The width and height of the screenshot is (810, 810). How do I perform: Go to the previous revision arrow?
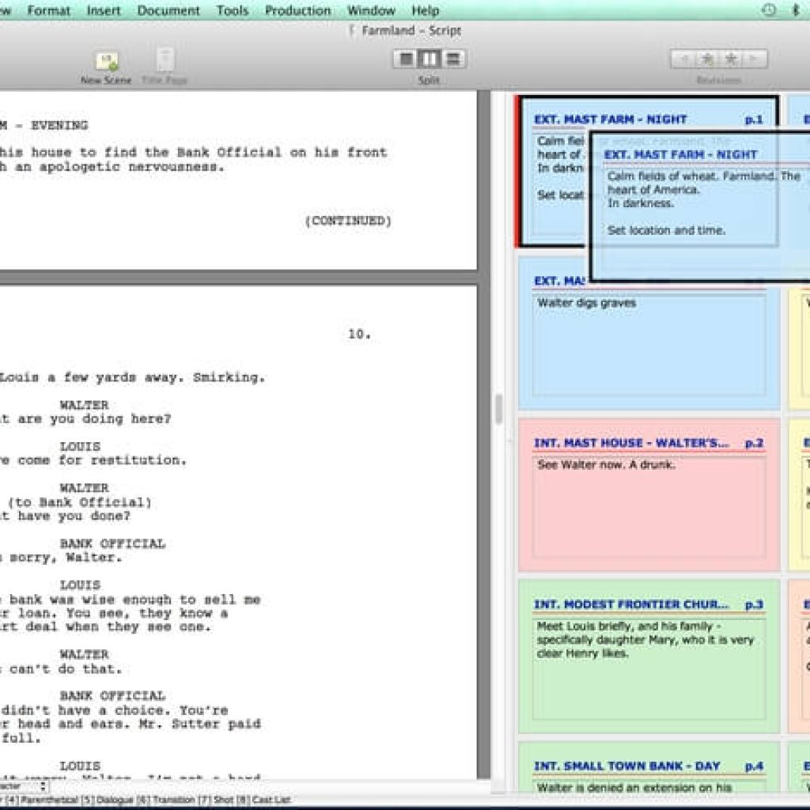(x=683, y=59)
